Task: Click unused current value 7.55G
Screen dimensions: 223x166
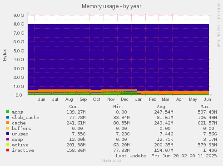Action: coord(79,134)
